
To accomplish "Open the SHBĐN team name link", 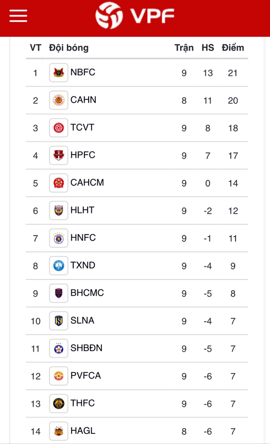I will point(86,348).
